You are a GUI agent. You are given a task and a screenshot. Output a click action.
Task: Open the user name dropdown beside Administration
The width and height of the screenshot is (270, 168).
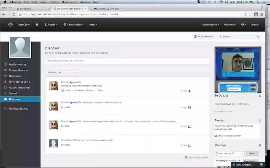tap(230, 25)
